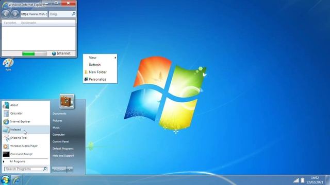Click the Internet Explorer forward arrow

(x=15, y=14)
